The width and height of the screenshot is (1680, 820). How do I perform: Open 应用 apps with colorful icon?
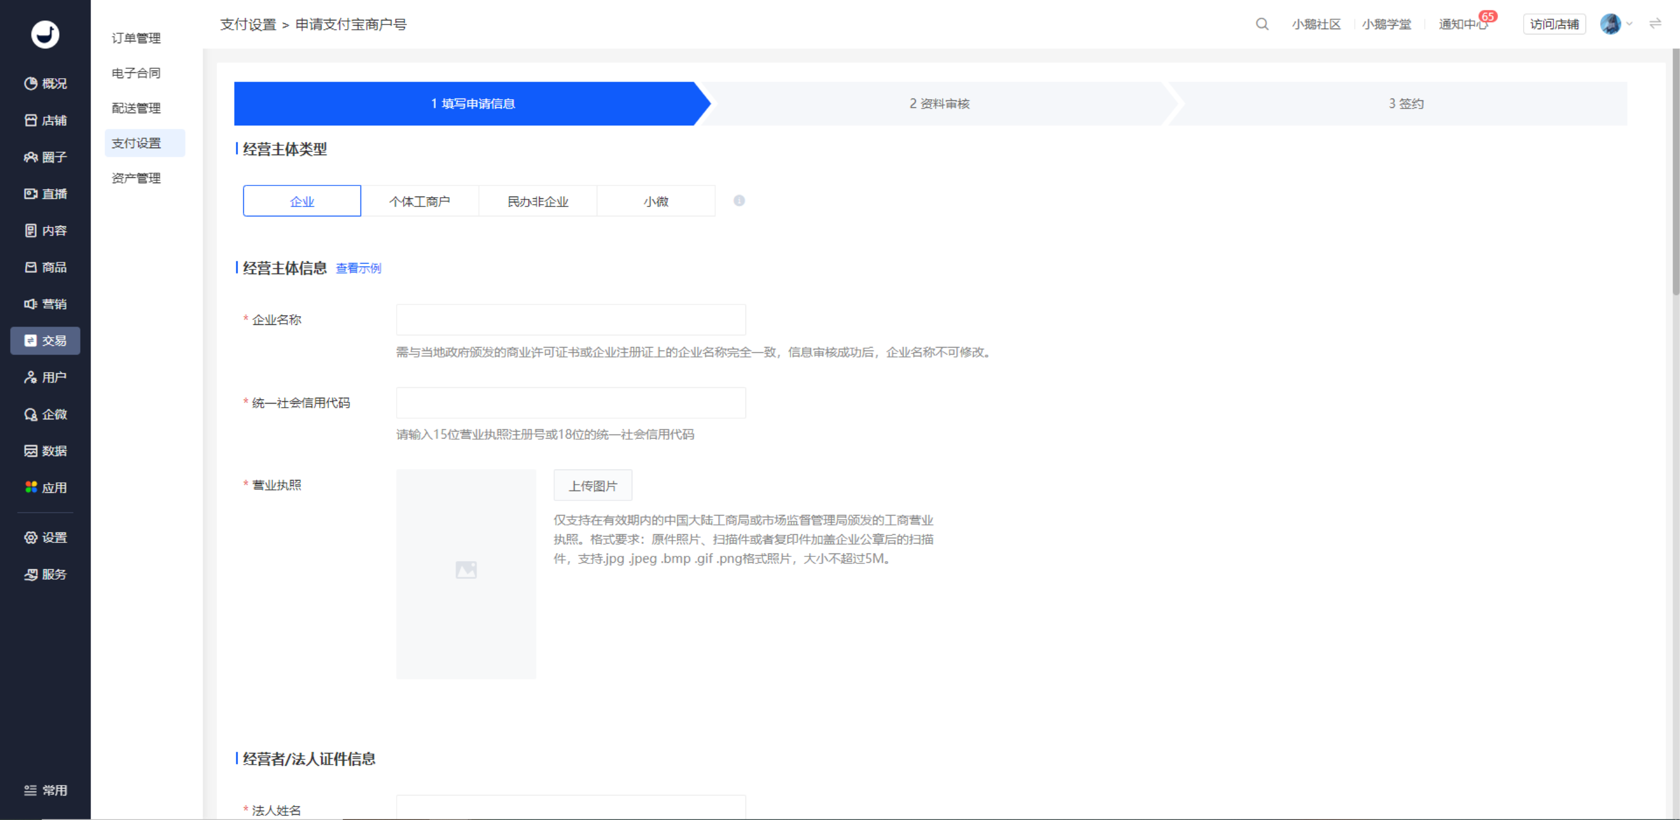coord(45,488)
